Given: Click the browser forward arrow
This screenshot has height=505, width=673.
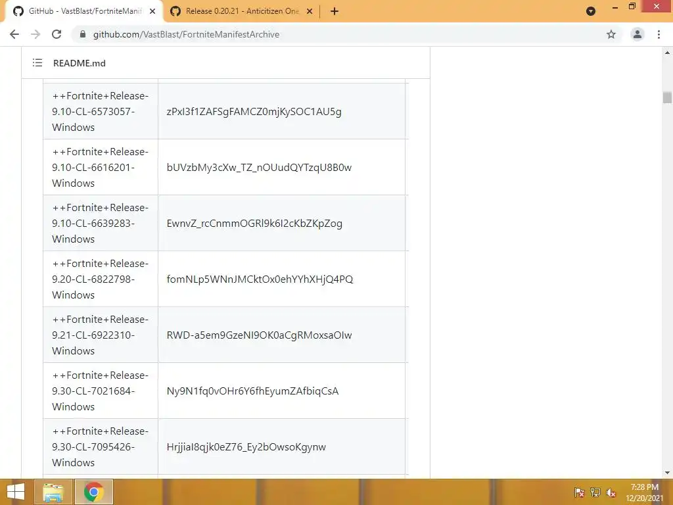Looking at the screenshot, I should coord(35,34).
